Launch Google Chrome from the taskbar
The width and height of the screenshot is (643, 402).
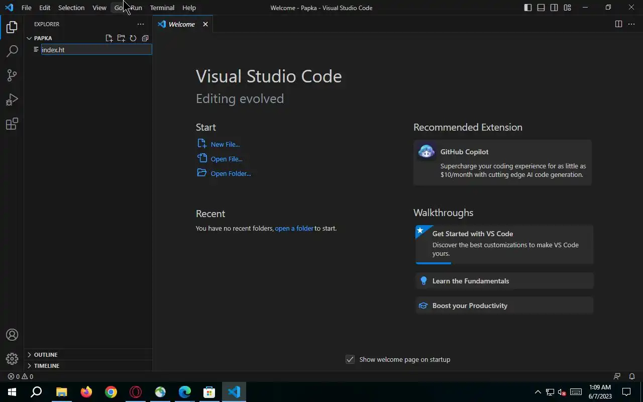coord(111,392)
